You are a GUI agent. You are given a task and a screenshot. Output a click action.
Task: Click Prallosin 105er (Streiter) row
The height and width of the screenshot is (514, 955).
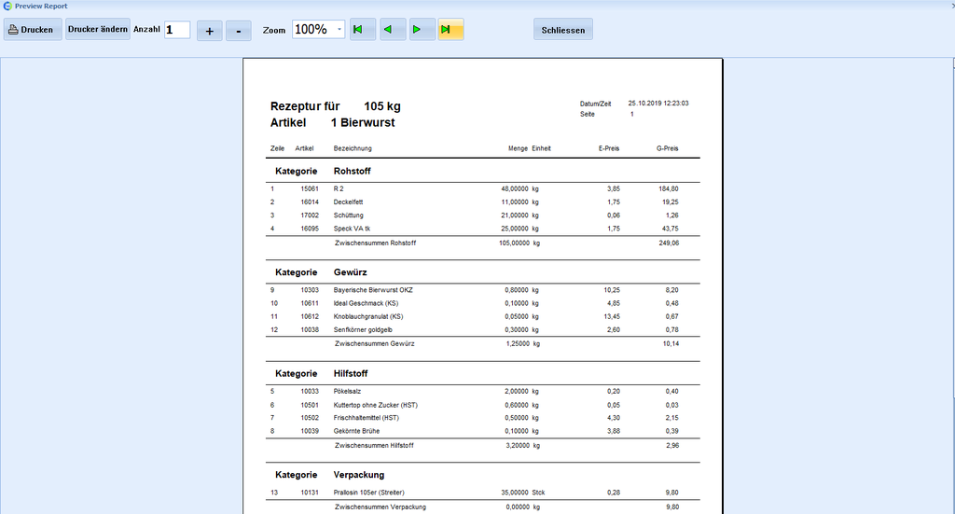(475, 493)
